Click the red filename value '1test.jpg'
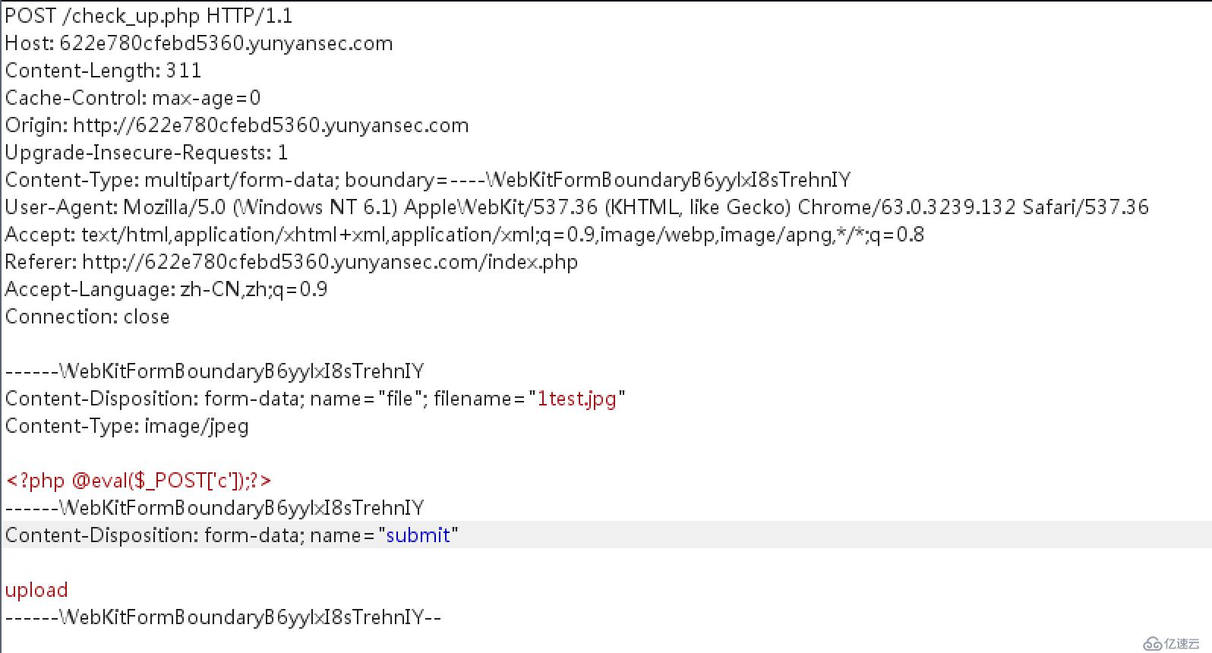The height and width of the screenshot is (653, 1212). (577, 399)
